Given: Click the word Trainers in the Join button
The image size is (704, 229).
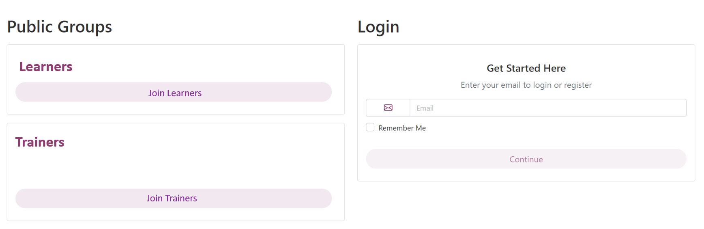Looking at the screenshot, I should pos(181,198).
